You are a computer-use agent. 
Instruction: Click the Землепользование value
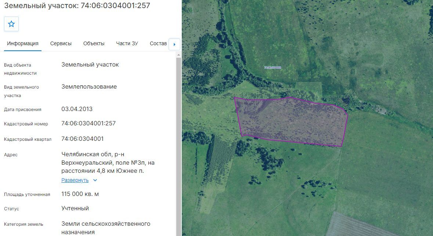(89, 87)
